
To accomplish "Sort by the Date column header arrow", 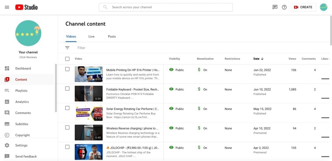I will click(262, 59).
